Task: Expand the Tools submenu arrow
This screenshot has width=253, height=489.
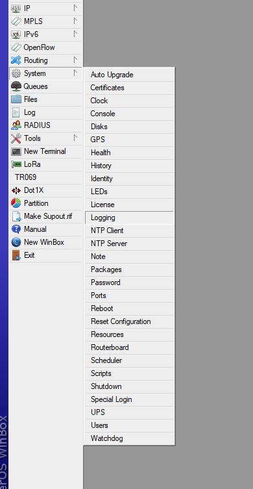Action: 75,138
